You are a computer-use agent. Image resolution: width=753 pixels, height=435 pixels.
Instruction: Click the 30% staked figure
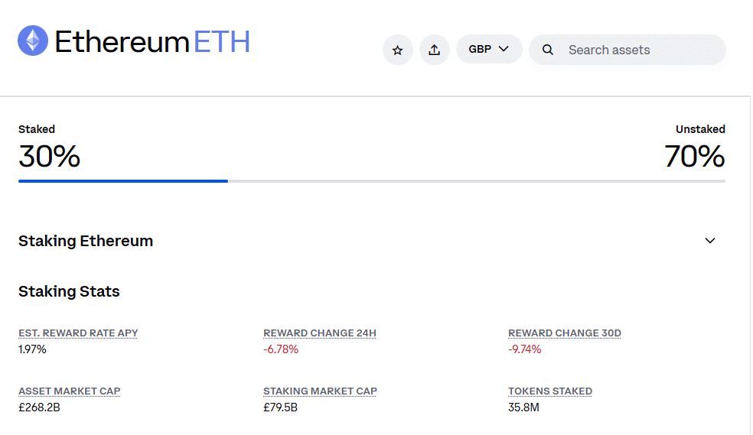click(x=50, y=157)
